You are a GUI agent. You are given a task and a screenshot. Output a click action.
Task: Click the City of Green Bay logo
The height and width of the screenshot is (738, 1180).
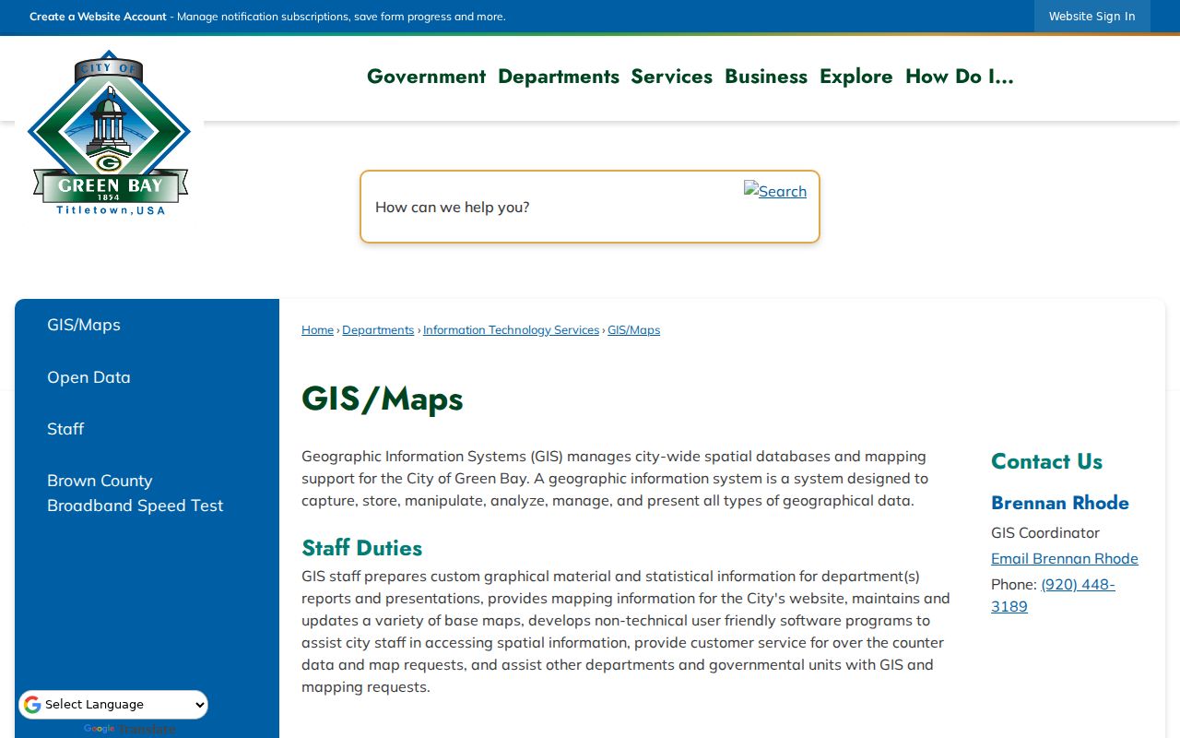[109, 133]
